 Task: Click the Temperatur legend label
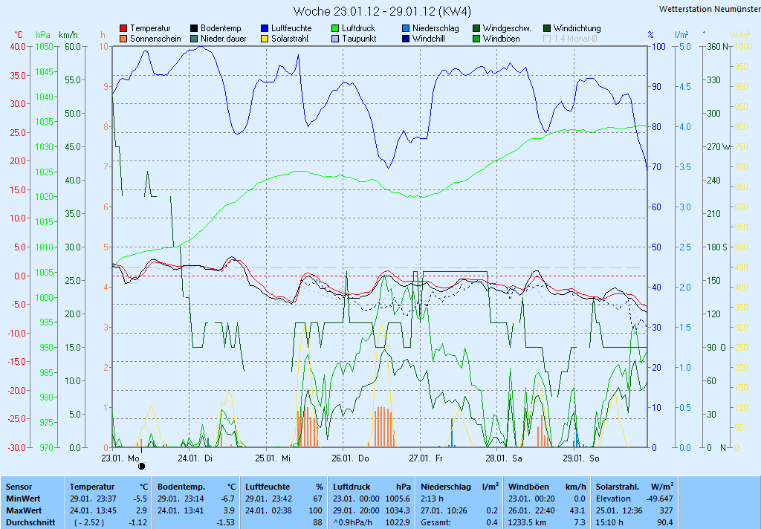[x=150, y=29]
